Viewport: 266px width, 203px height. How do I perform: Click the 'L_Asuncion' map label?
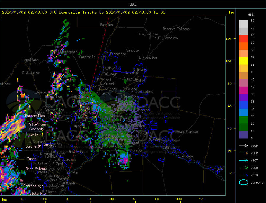point(148,57)
